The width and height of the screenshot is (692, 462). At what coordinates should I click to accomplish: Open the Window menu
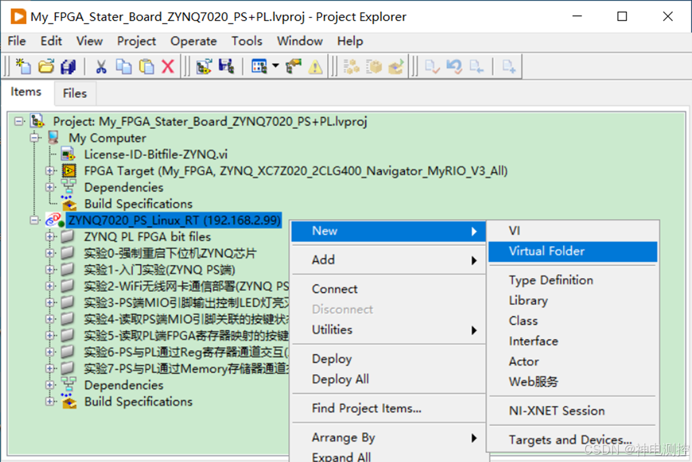click(300, 42)
